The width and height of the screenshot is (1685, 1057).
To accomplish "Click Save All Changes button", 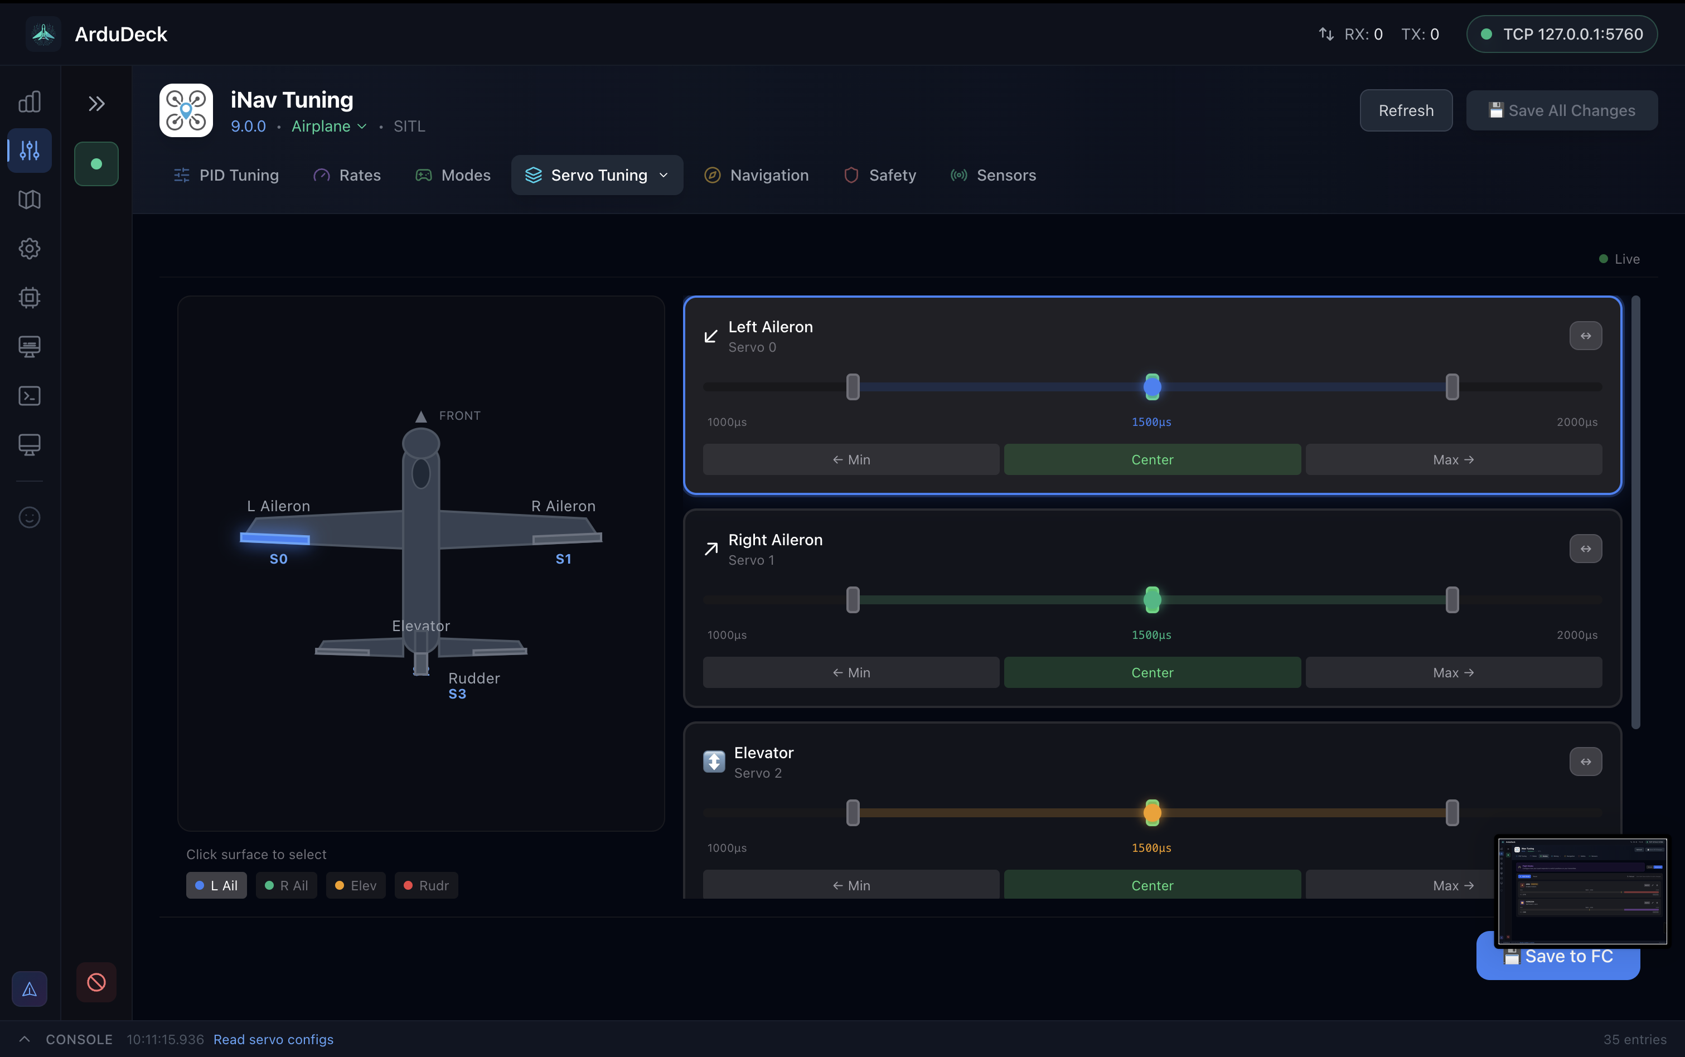I will 1562,110.
